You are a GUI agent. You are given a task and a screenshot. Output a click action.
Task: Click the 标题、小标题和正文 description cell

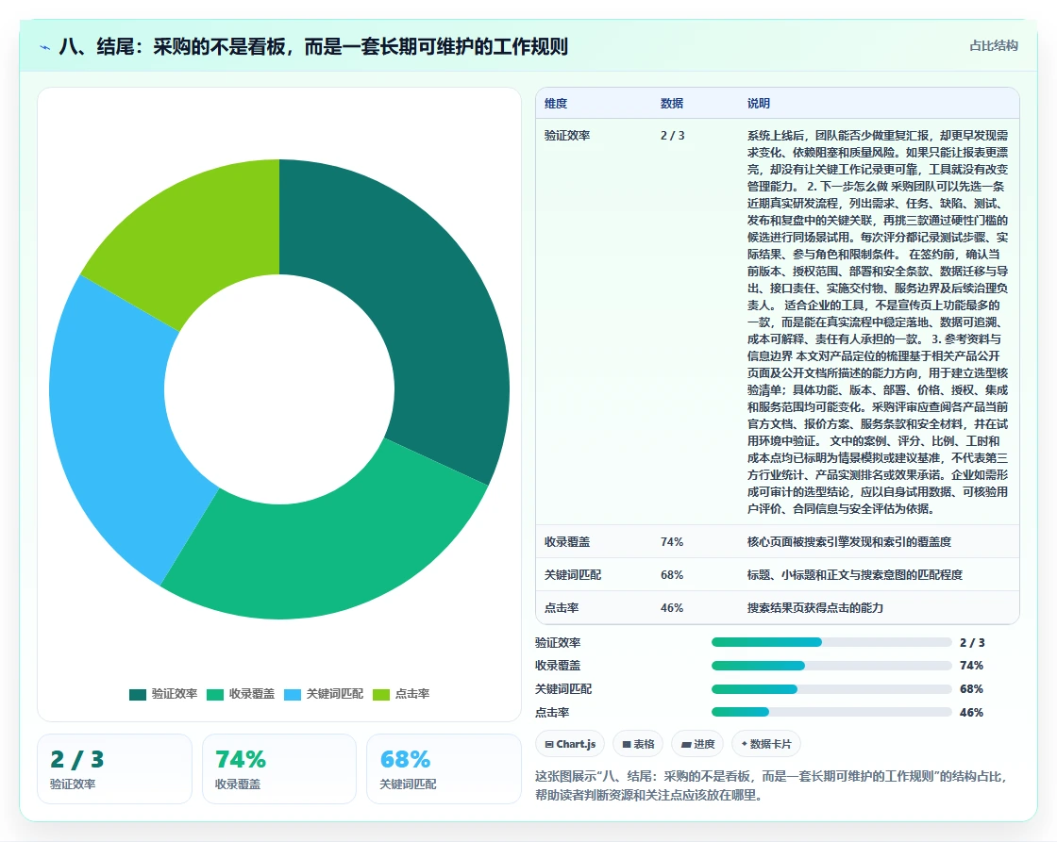tap(855, 574)
